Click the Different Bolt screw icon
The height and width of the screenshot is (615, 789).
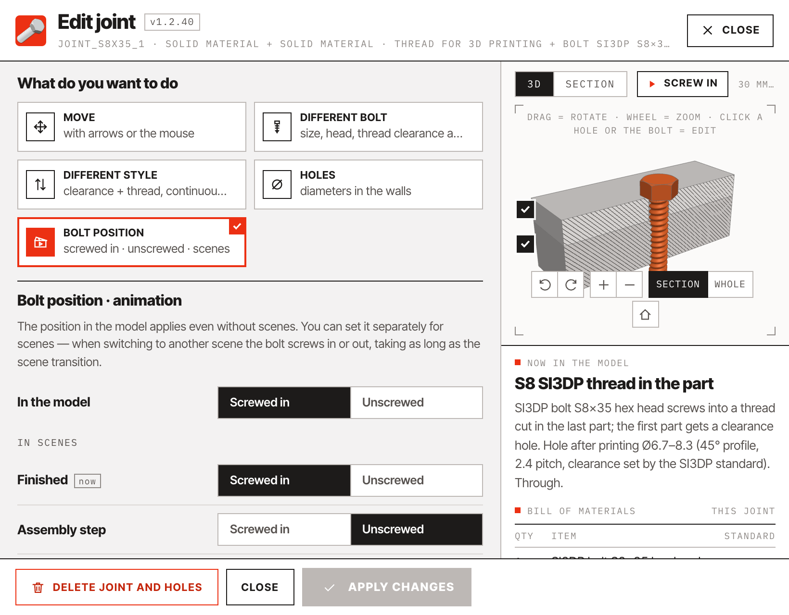[277, 127]
